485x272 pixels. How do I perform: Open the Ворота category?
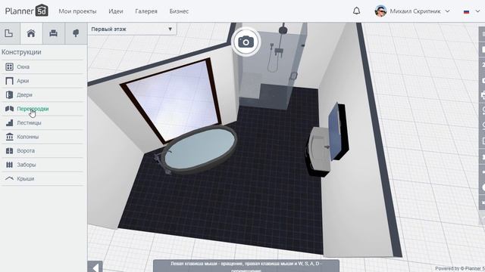[x=42, y=151]
